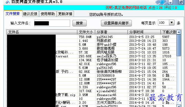Open 设置屏蔽关键字 settings
The height and width of the screenshot is (107, 185).
pyautogui.click(x=116, y=23)
